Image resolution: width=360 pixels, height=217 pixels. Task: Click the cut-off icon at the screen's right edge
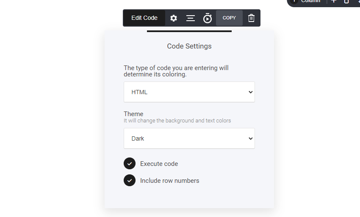pyautogui.click(x=358, y=1)
